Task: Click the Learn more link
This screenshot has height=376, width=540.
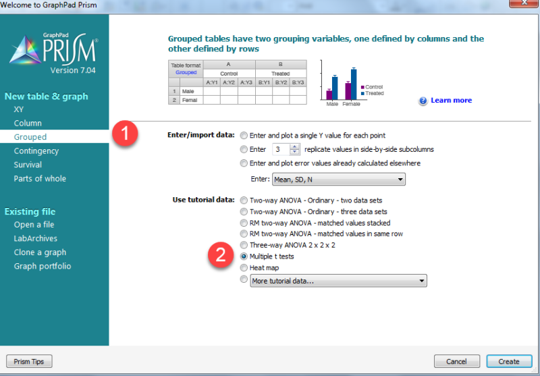Action: point(451,100)
